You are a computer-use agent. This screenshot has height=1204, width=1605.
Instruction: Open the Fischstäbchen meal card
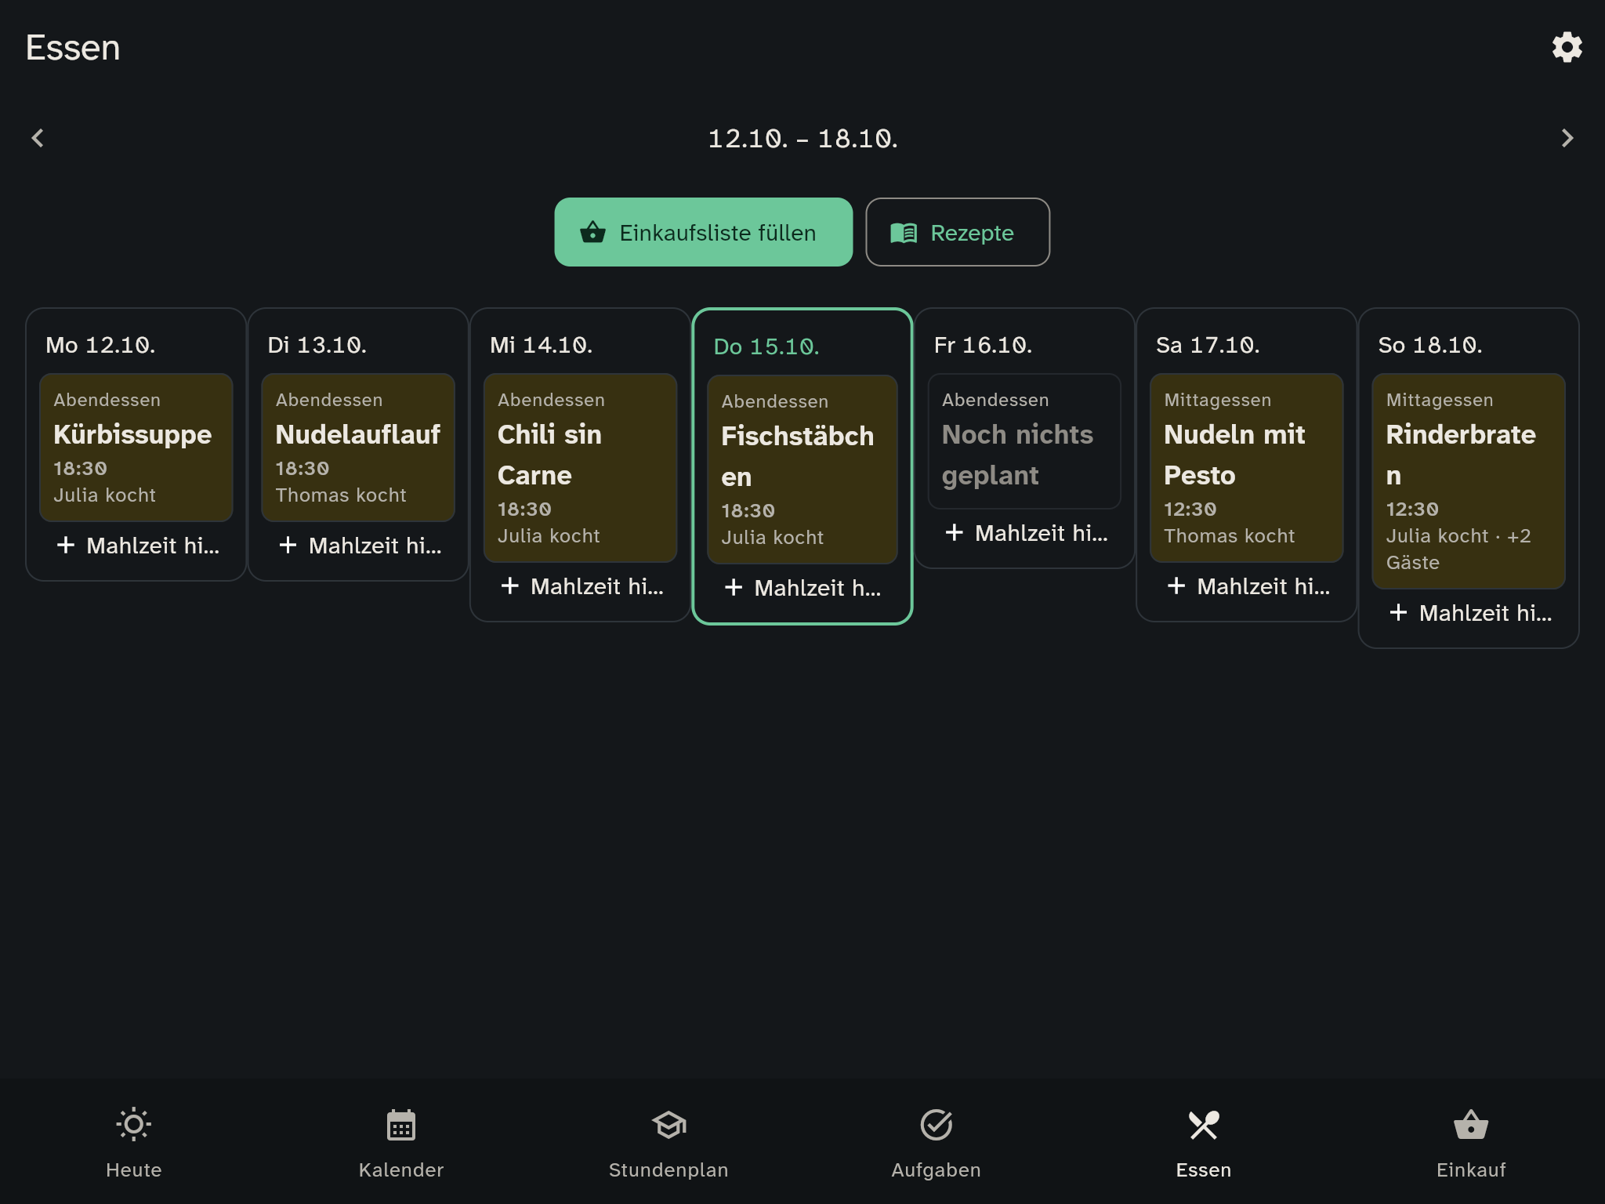[x=802, y=469]
